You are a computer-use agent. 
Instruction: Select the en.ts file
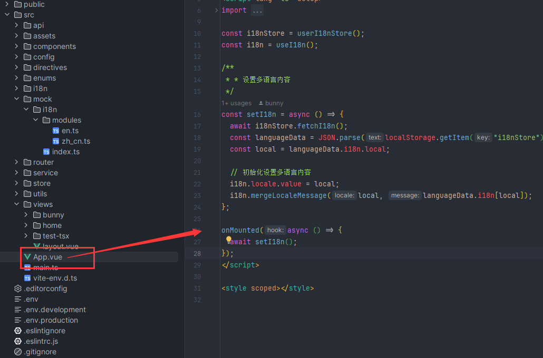[70, 131]
